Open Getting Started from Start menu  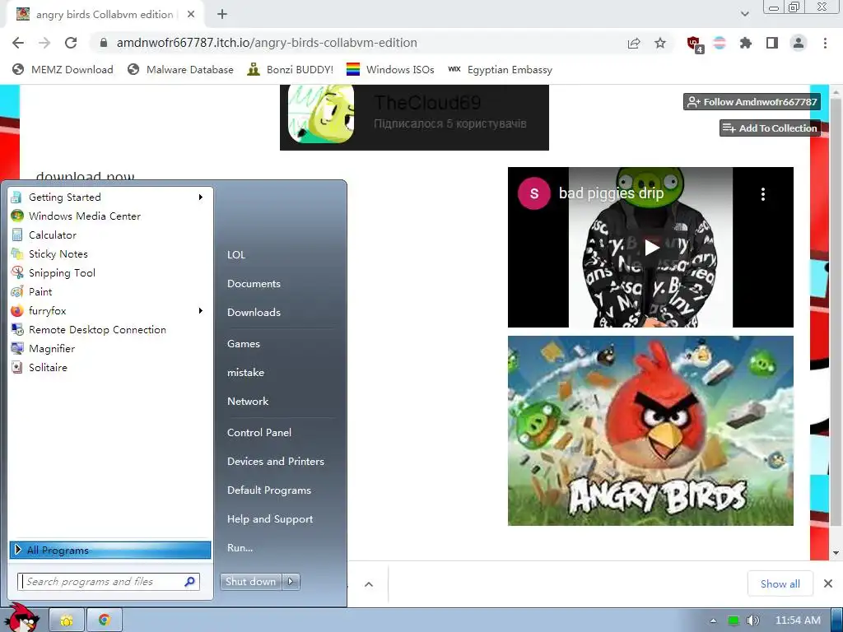110,197
